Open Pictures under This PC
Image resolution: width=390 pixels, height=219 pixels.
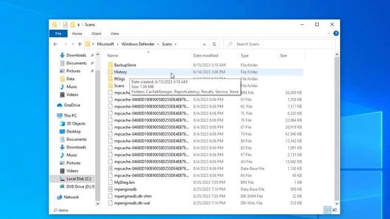pyautogui.click(x=73, y=163)
